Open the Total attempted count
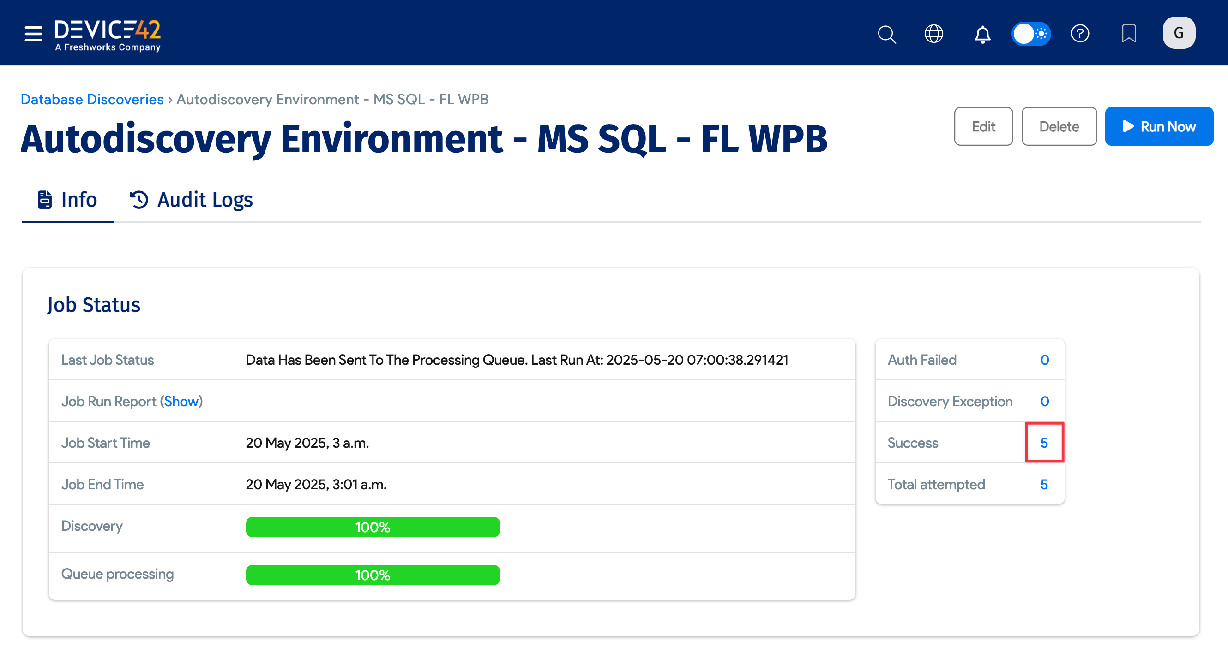This screenshot has width=1228, height=652. coord(1044,484)
